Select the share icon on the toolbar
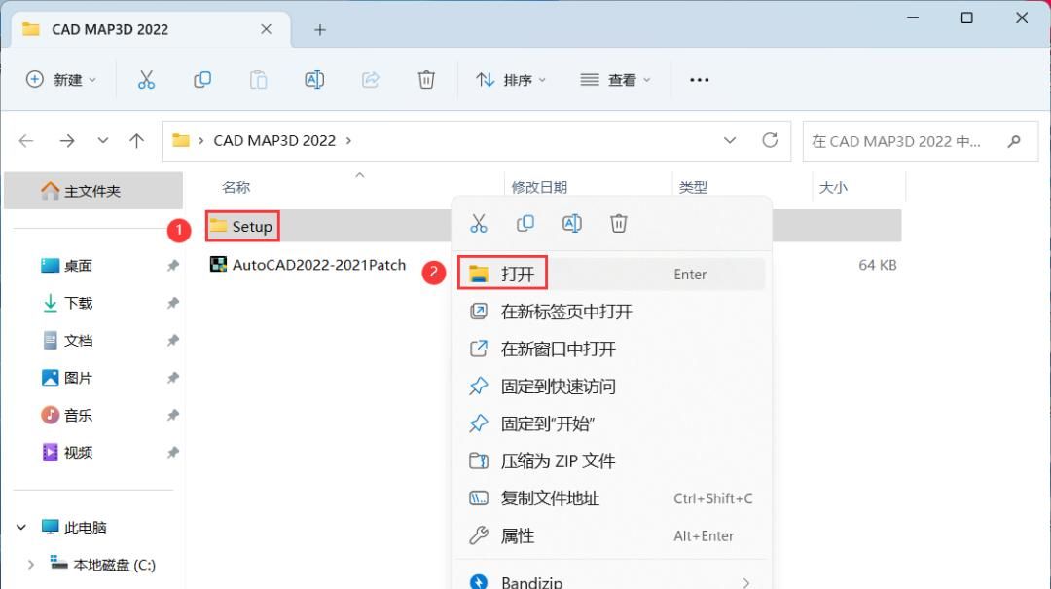 [x=370, y=79]
